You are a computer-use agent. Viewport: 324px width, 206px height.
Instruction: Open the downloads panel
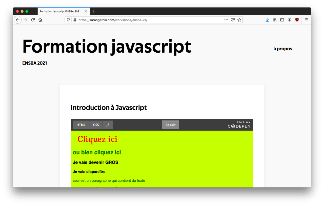point(267,20)
